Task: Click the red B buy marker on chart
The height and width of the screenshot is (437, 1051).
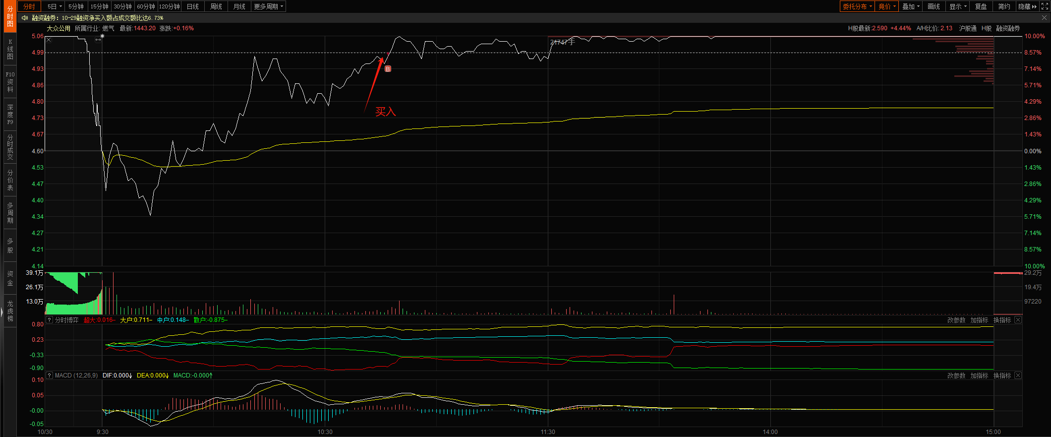Action: tap(388, 69)
